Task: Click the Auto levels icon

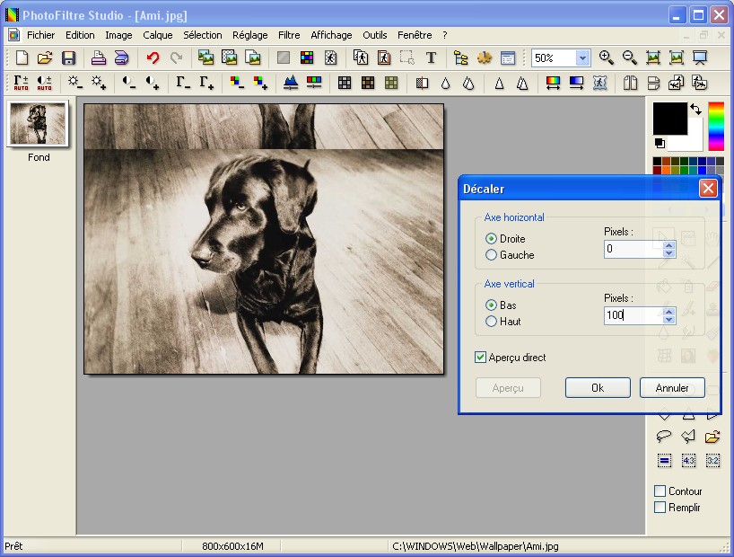Action: (x=21, y=83)
